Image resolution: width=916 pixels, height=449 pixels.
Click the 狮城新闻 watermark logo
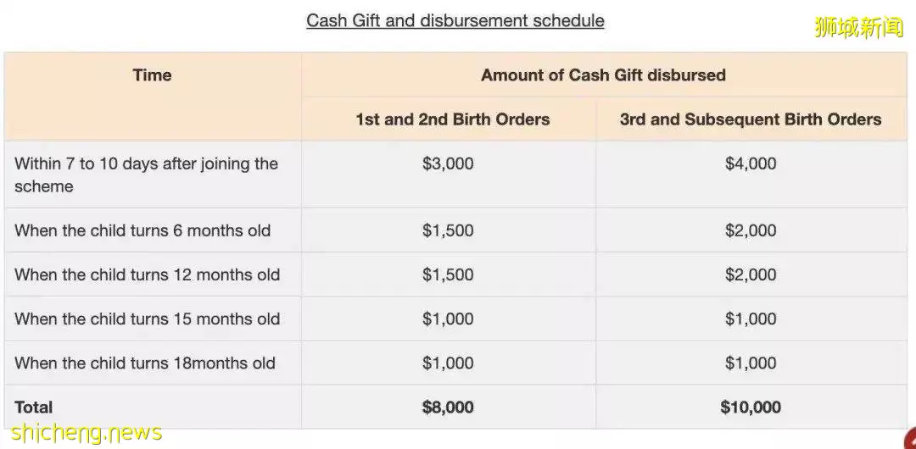click(858, 27)
